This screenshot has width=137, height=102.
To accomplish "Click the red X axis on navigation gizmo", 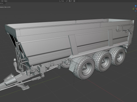I will pyautogui.click(x=137, y=9).
